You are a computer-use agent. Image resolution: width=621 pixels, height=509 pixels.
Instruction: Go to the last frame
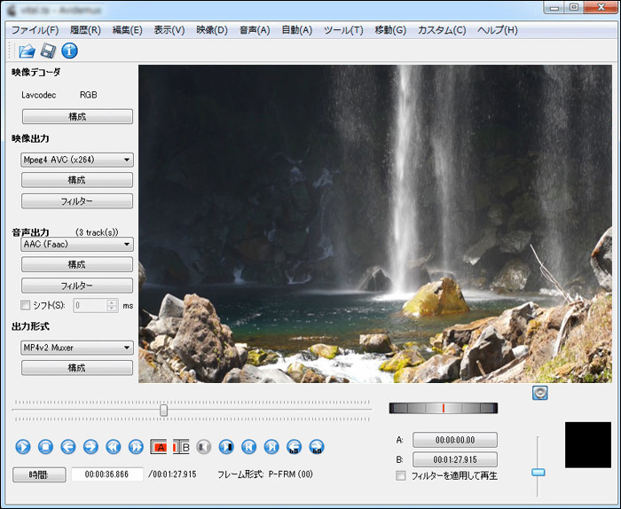(x=271, y=447)
